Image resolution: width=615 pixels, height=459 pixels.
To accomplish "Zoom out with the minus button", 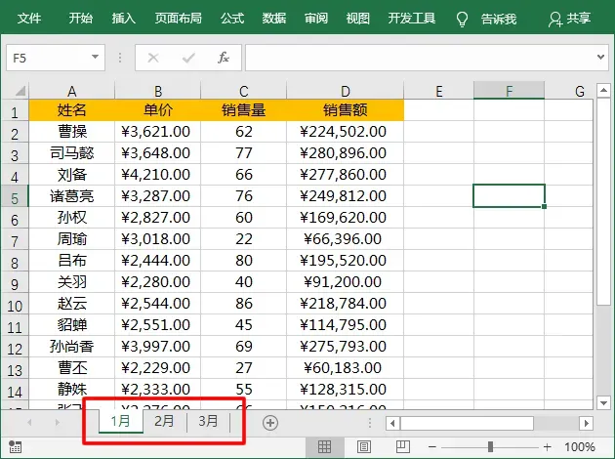I will [x=432, y=447].
